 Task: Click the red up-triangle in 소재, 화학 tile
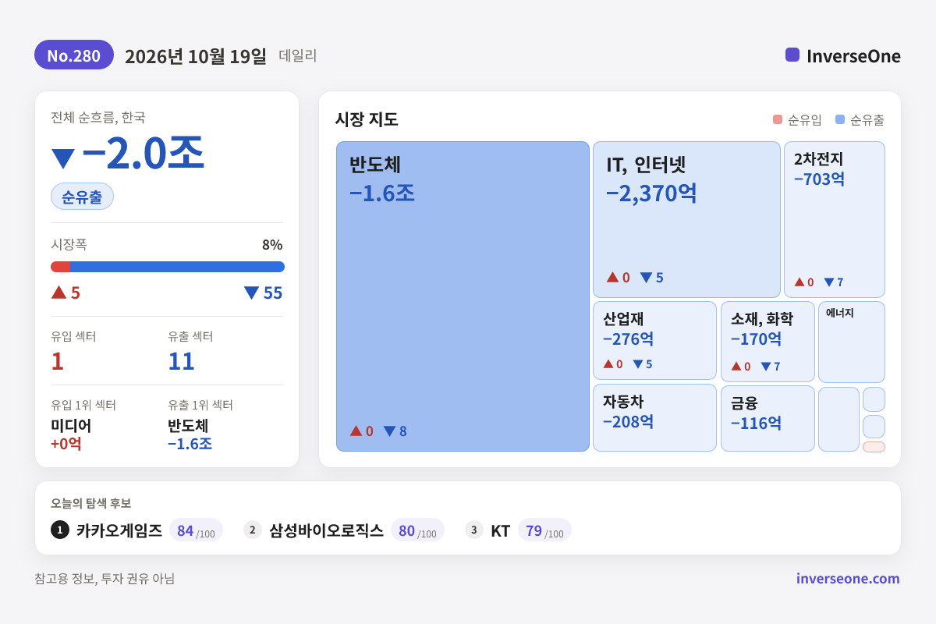[x=736, y=366]
